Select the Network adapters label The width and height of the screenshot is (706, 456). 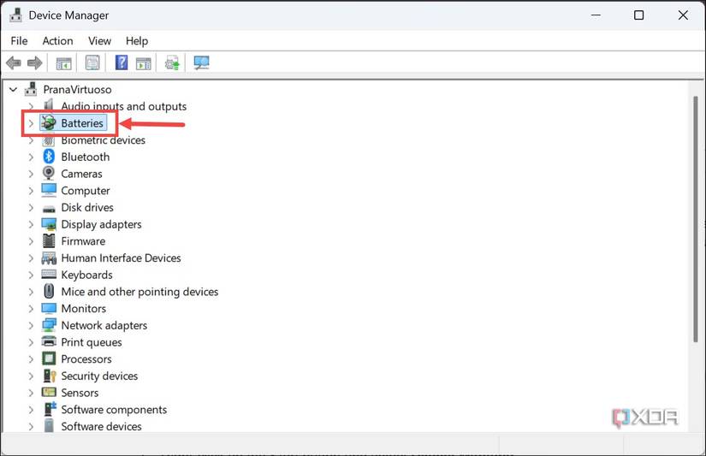click(x=104, y=325)
